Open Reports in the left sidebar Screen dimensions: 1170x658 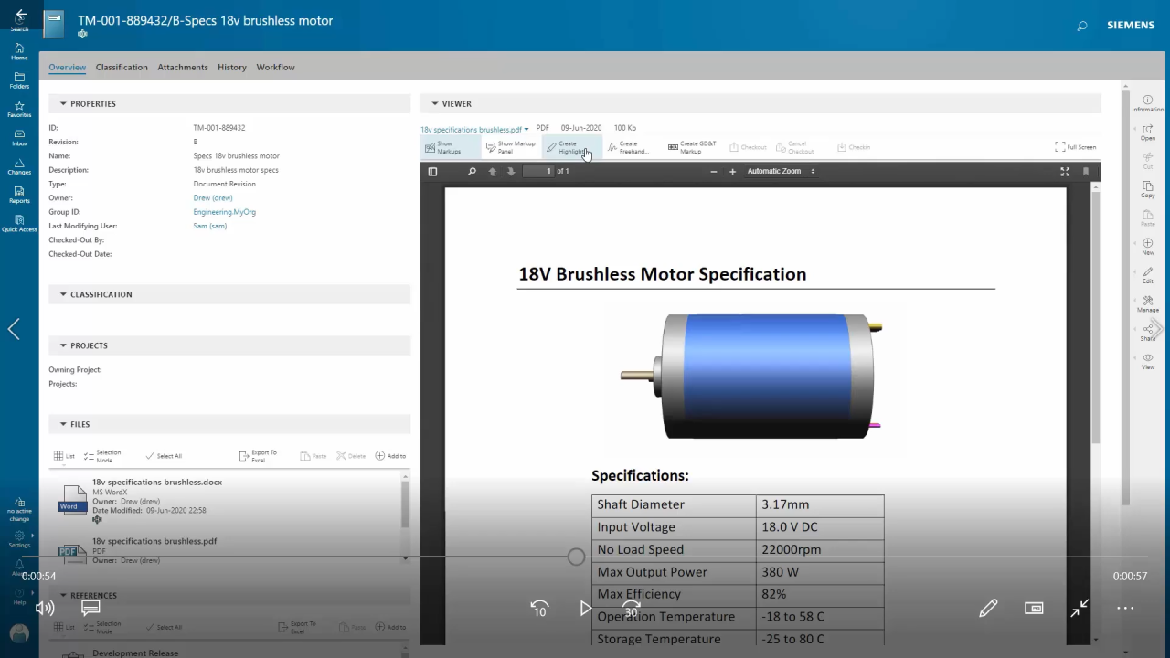tap(19, 195)
